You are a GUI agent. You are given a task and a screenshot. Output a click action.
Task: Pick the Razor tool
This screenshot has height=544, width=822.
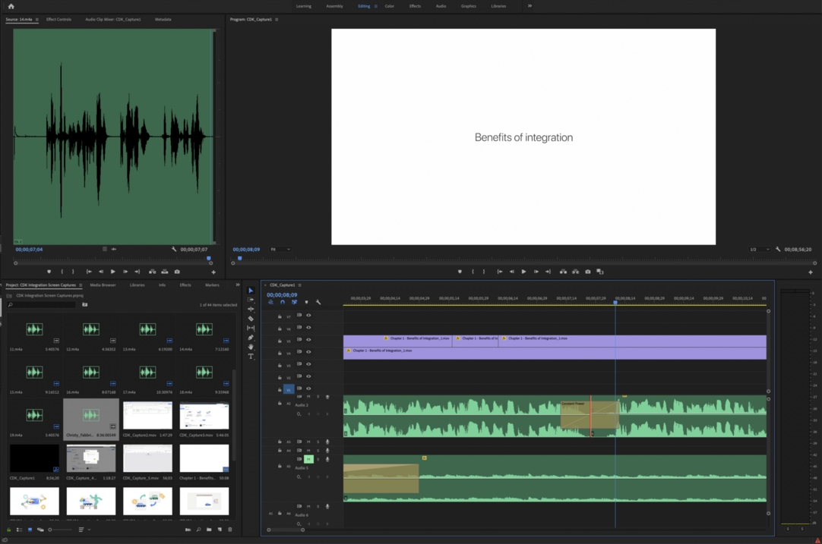(x=251, y=319)
